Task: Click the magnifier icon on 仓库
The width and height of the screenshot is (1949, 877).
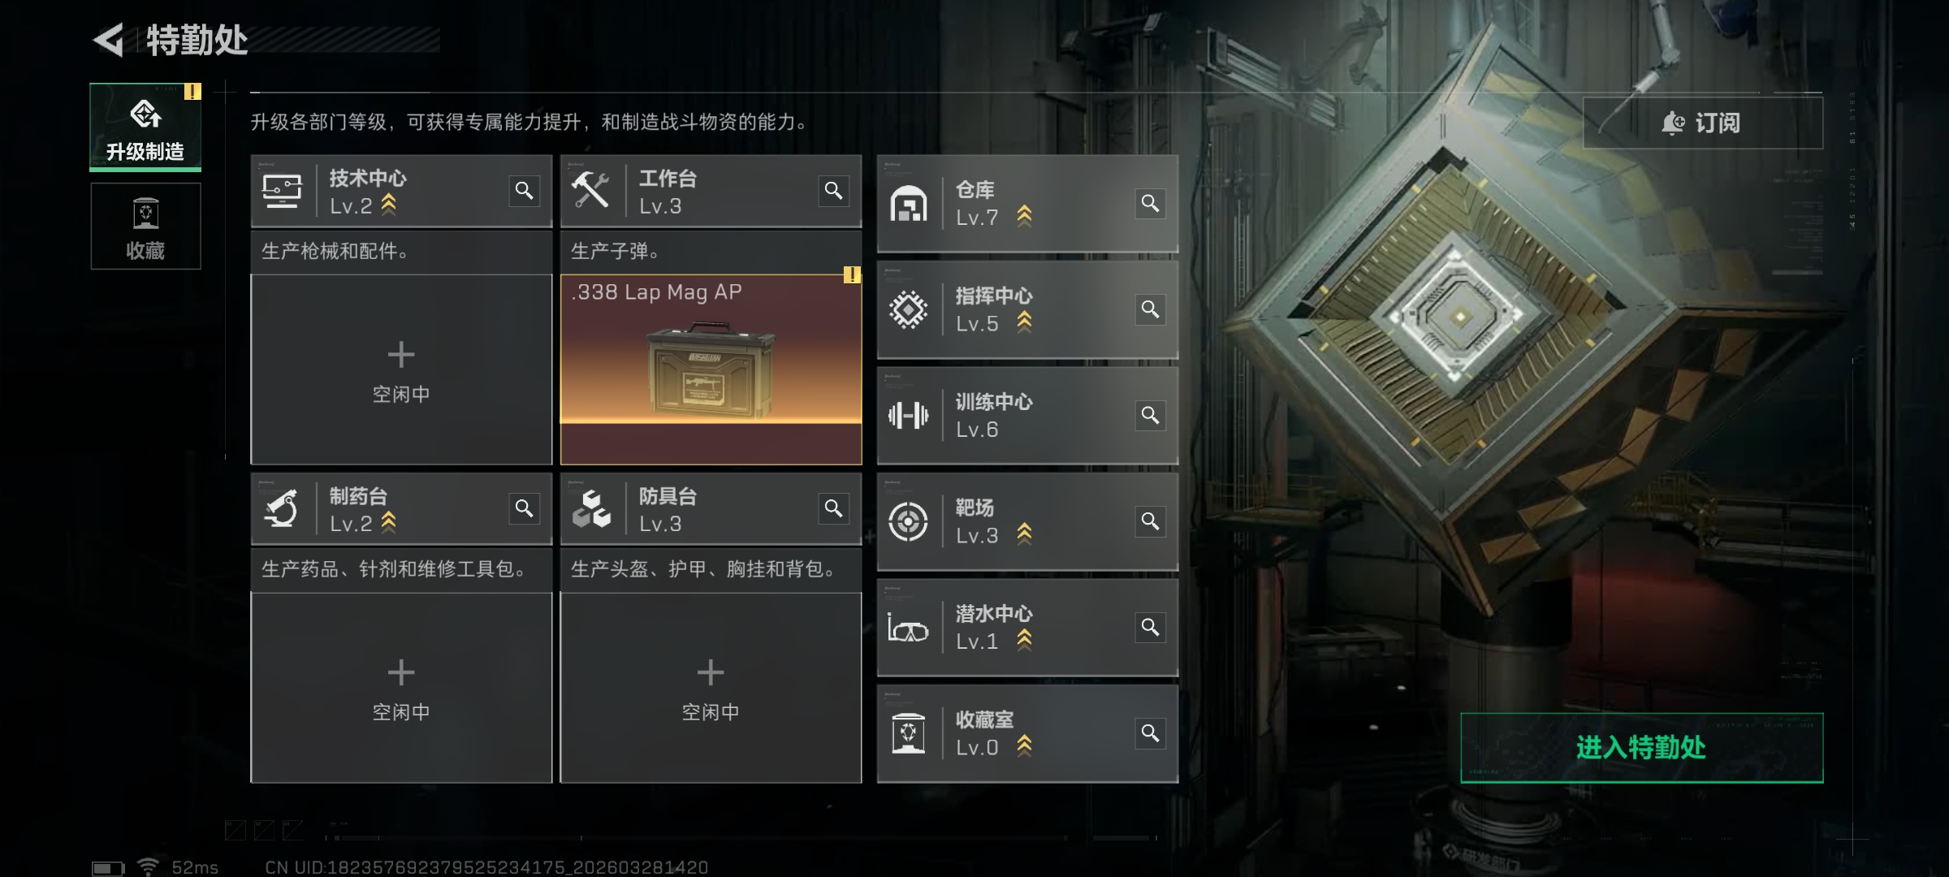Action: (1151, 203)
